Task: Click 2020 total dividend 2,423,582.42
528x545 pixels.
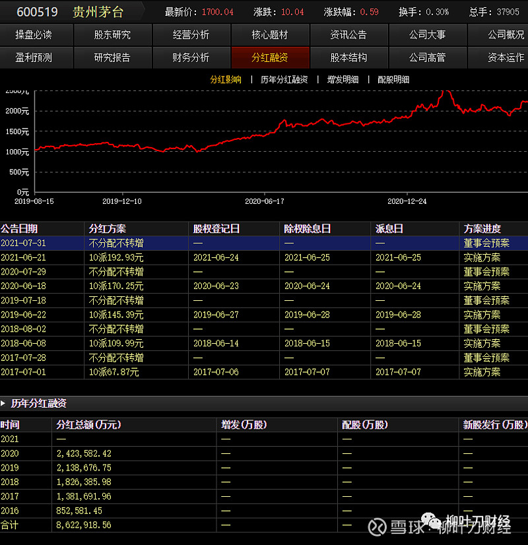Action: point(84,453)
